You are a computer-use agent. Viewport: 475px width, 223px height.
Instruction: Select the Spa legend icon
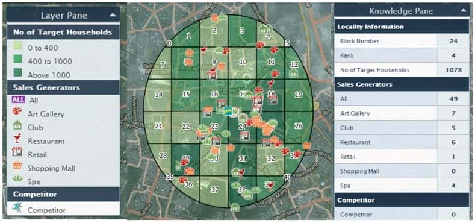[18, 179]
